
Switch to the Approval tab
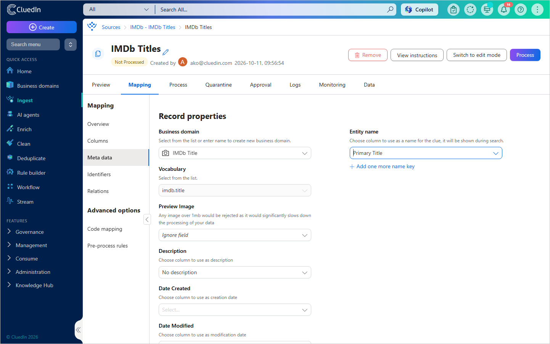click(261, 85)
